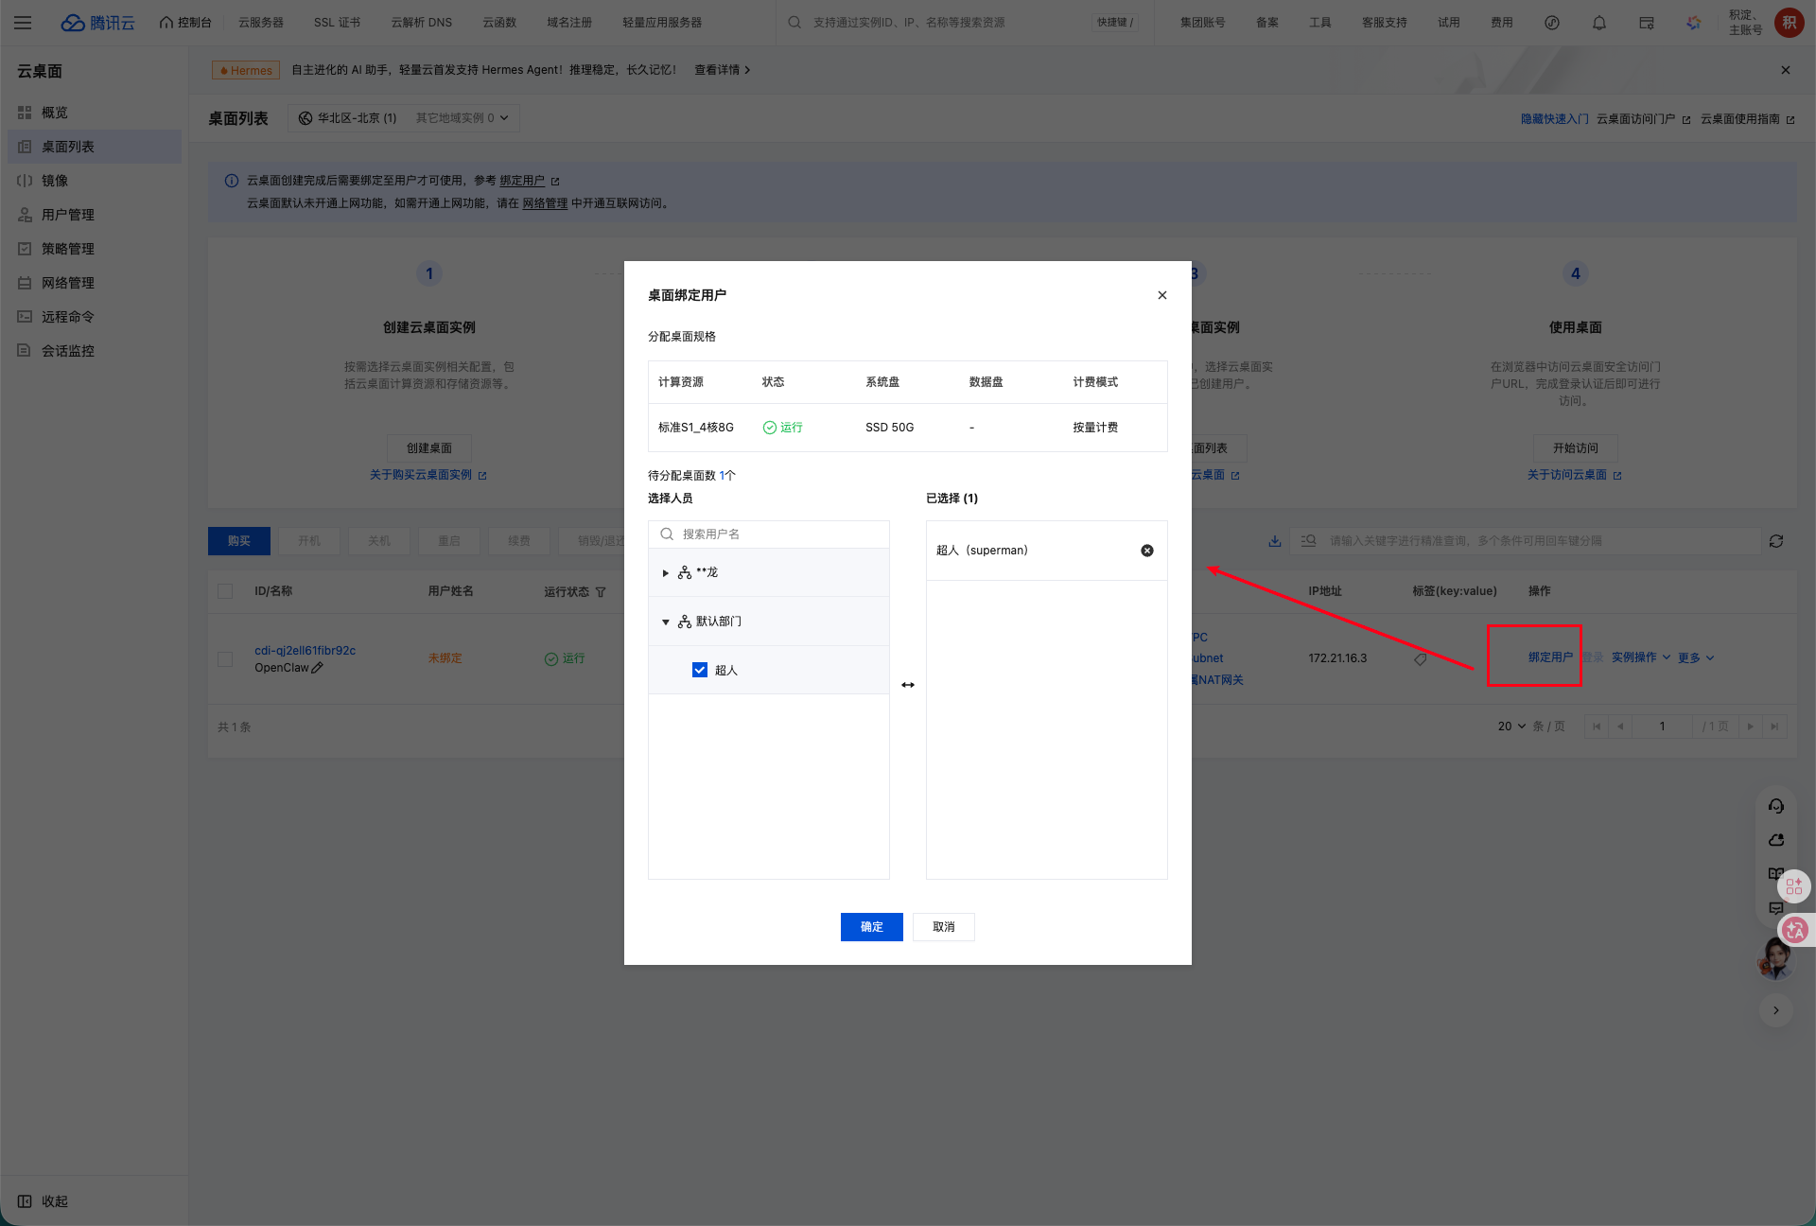Uncheck the 超人 user checkbox

[x=700, y=670]
